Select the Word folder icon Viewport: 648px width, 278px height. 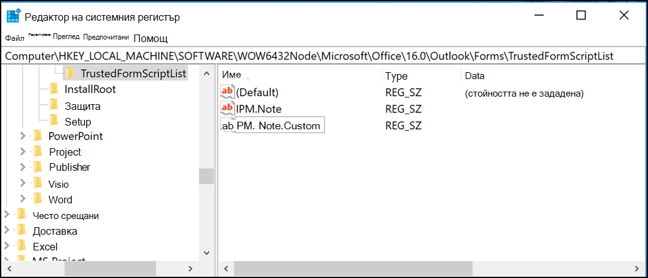pos(38,200)
